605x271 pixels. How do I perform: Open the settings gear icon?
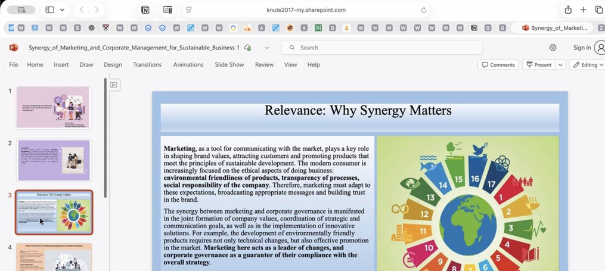pos(553,48)
